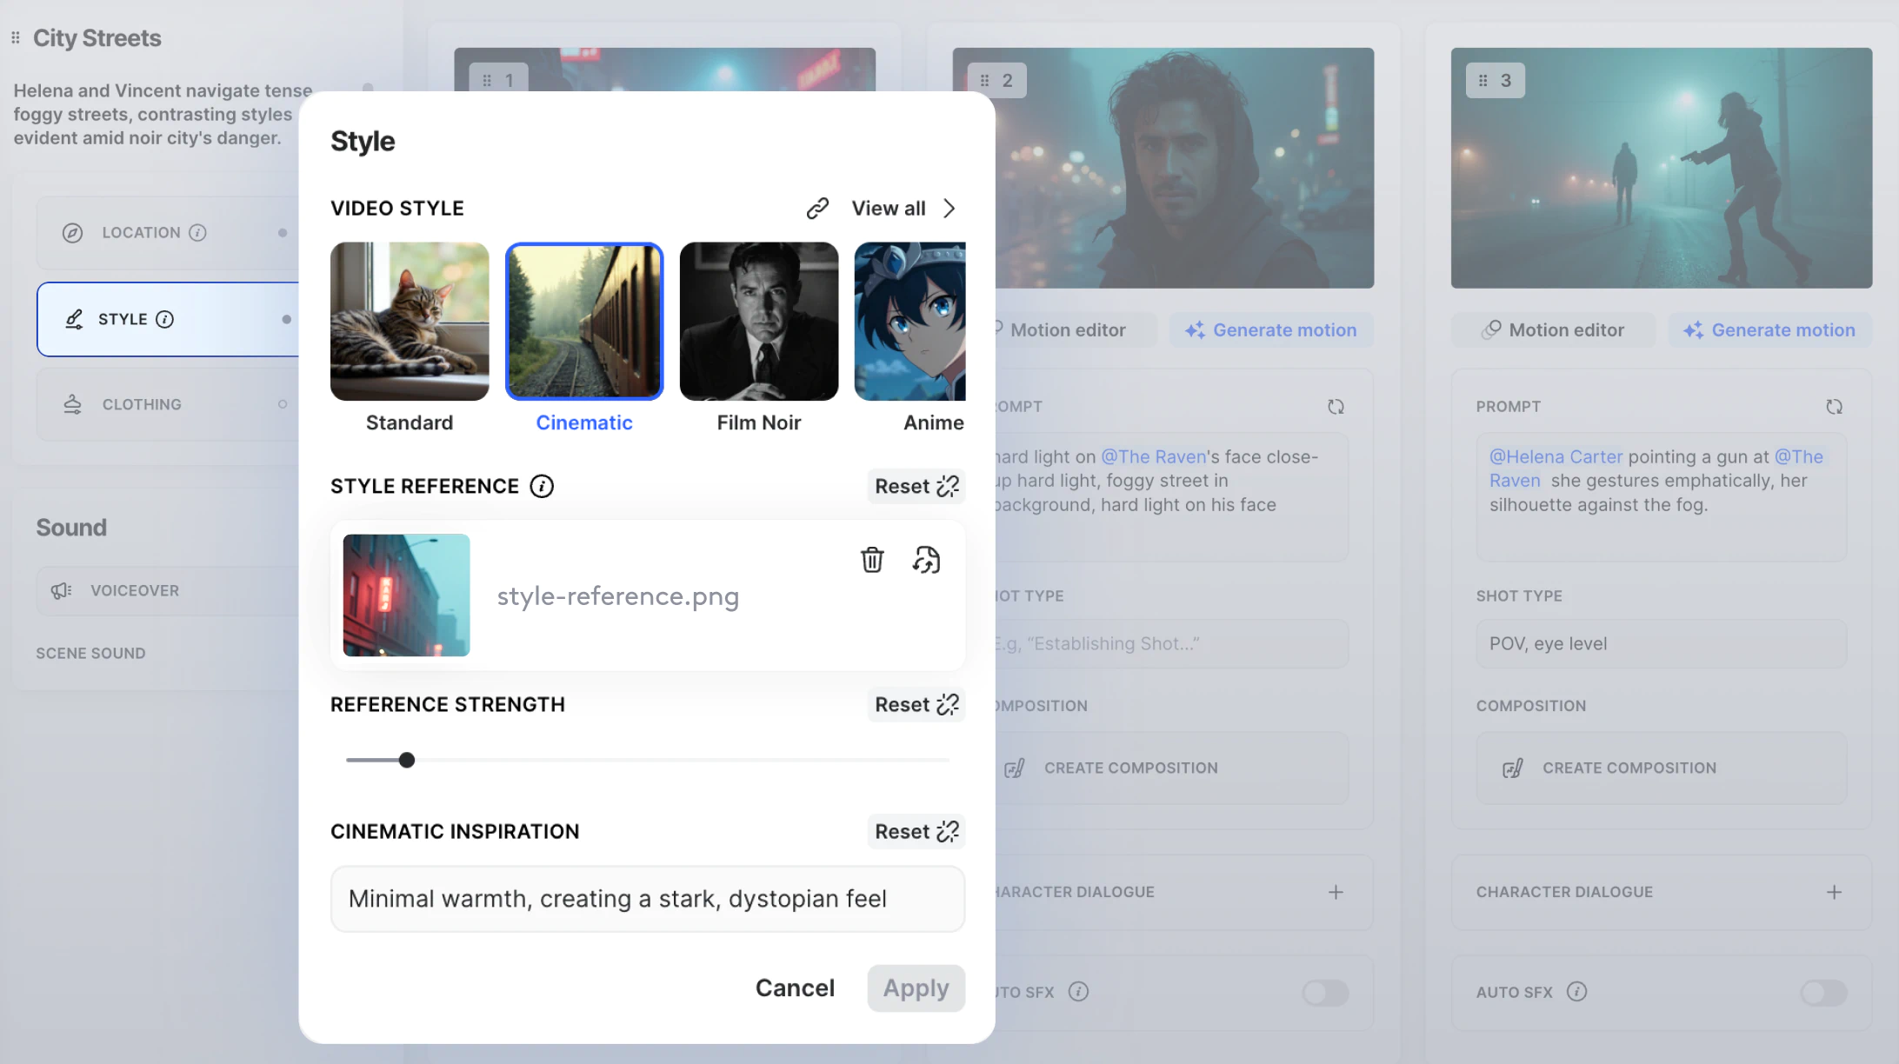The width and height of the screenshot is (1899, 1064).
Task: Select the Cinematic video style thumbnail
Action: click(x=584, y=322)
